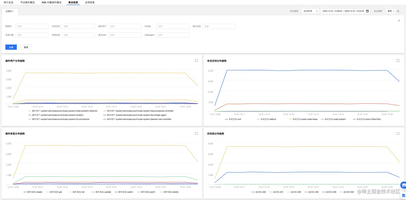The image size is (406, 200).
Task: Toggle 操作类型-watch legend series
Action: pos(124,192)
